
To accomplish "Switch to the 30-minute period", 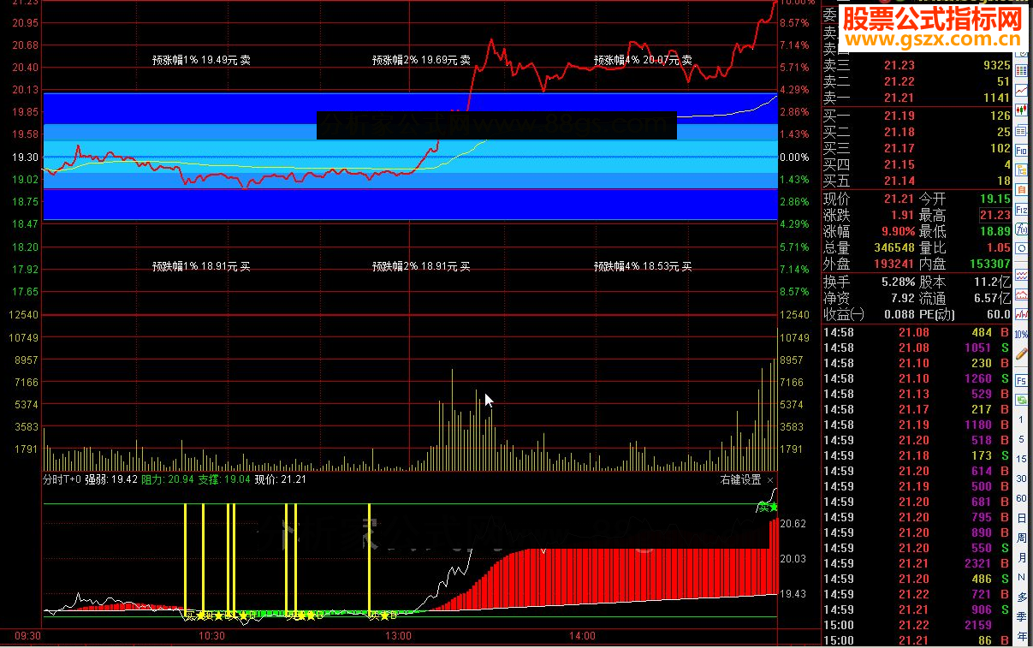I will point(1022,479).
